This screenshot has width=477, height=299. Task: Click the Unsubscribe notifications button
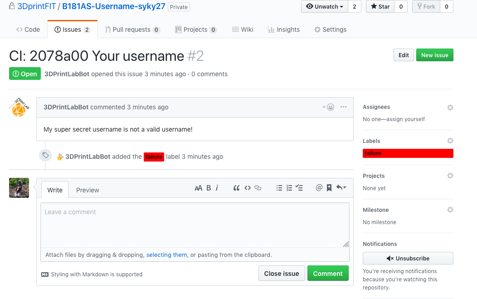pyautogui.click(x=408, y=258)
